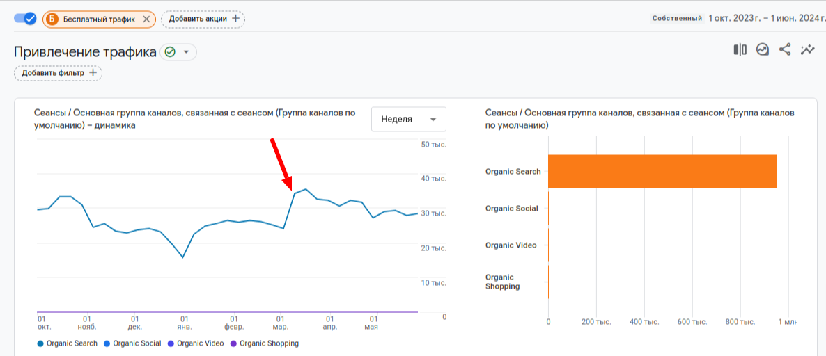Click the customize report chart icon
The image size is (826, 356).
coord(763,49)
